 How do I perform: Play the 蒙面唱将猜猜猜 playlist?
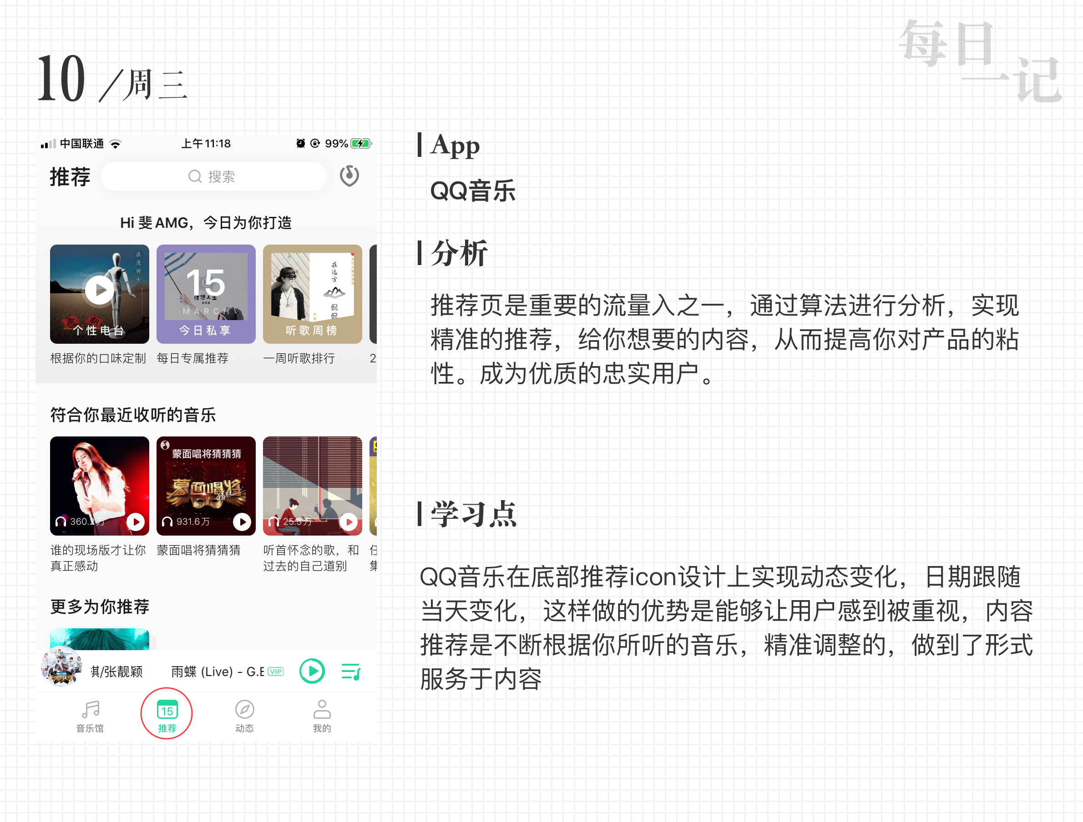click(x=242, y=521)
